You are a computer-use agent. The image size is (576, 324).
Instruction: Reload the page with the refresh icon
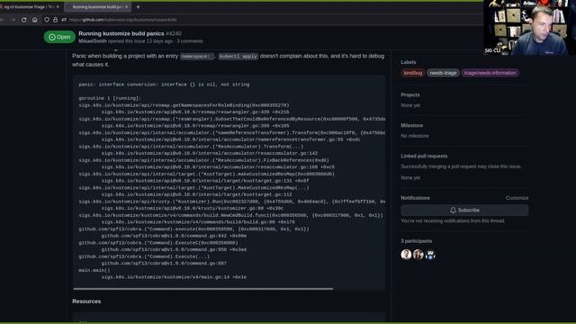(x=24, y=20)
